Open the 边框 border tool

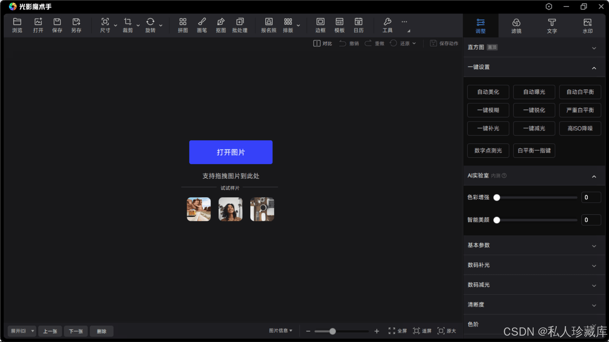click(x=320, y=25)
